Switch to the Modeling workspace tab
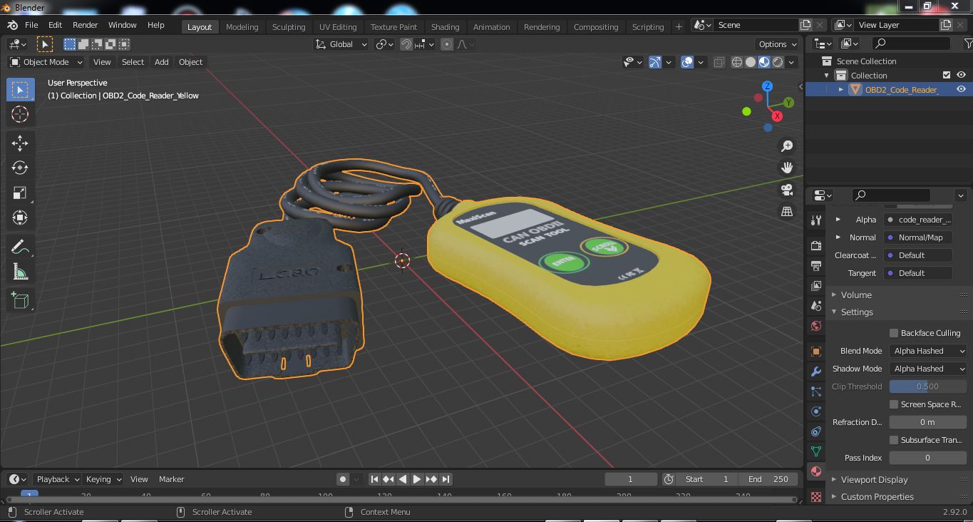The image size is (973, 522). [x=242, y=26]
